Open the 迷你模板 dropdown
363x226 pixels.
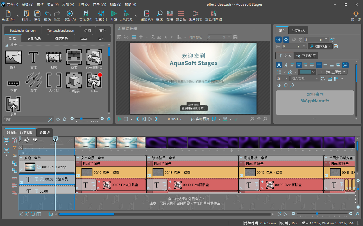[x=320, y=46]
